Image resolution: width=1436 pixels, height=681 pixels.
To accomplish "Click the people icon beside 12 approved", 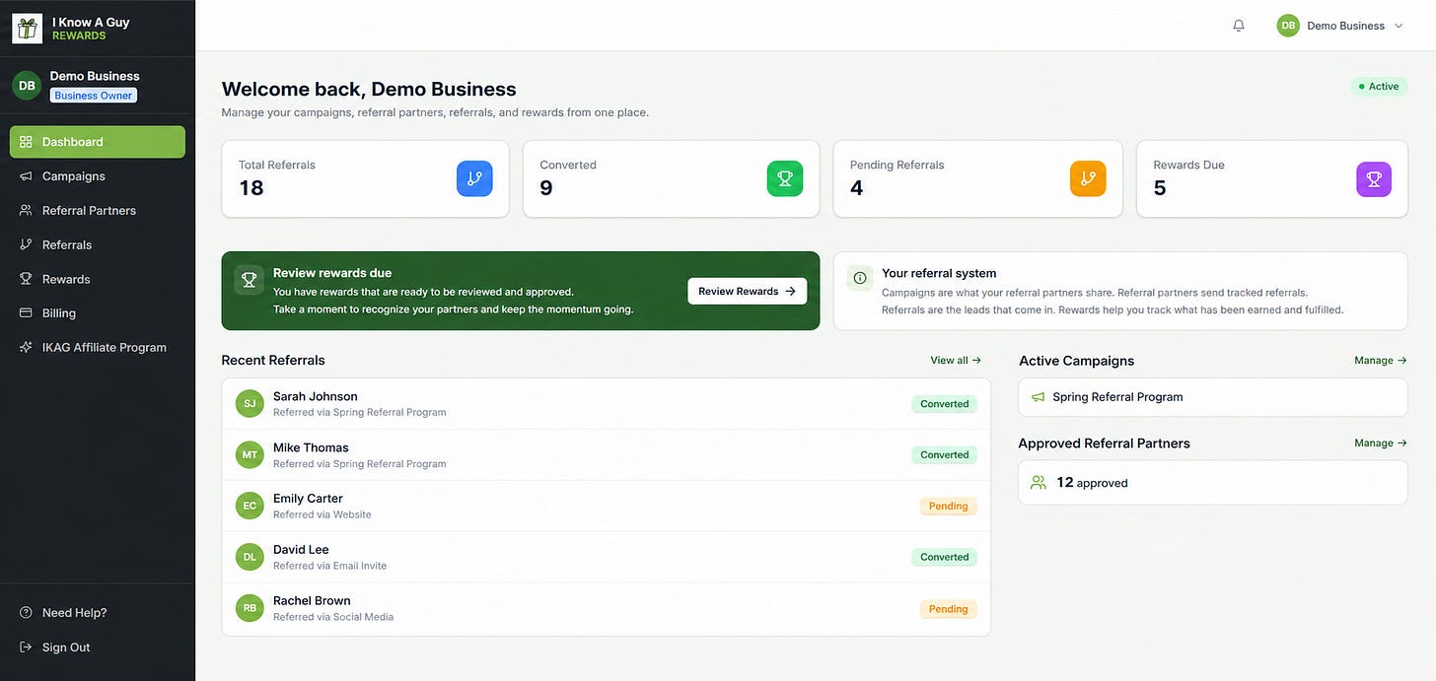I will point(1038,483).
